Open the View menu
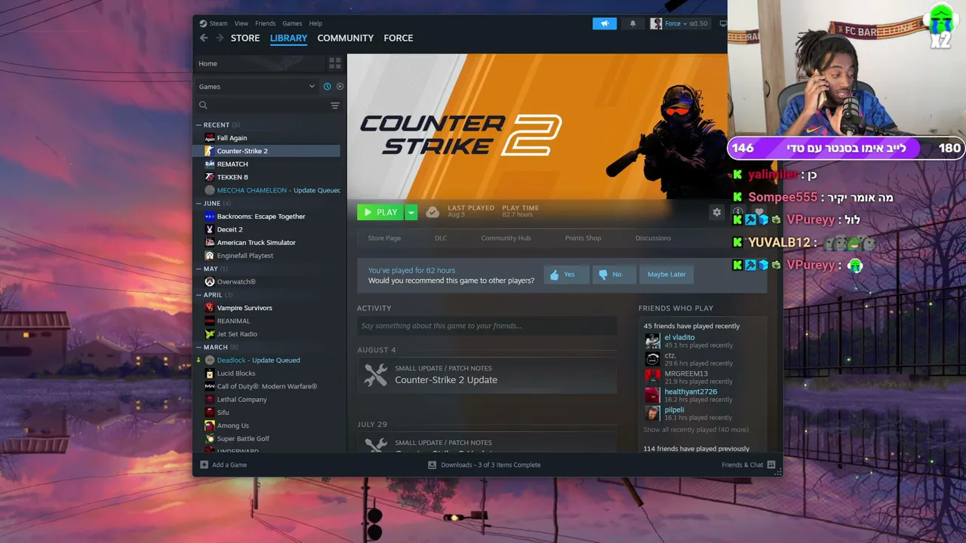Screen dimensions: 966x543 241,23
